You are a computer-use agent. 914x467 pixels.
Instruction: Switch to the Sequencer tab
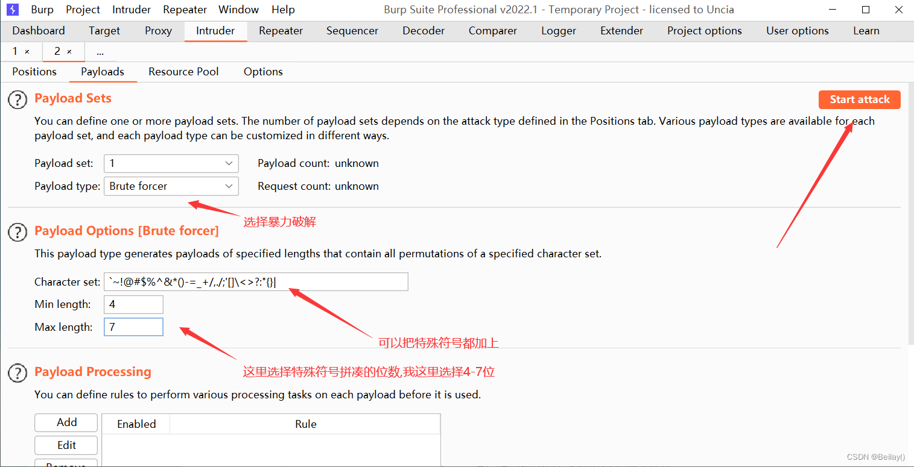(x=352, y=31)
